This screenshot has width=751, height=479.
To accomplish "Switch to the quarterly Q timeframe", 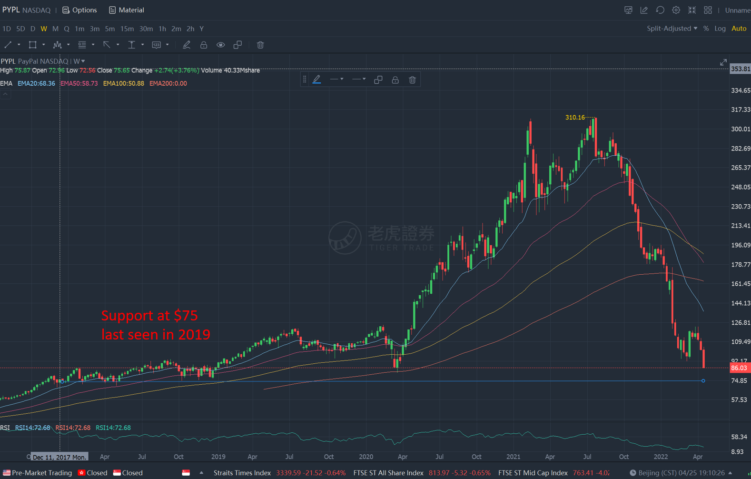I will (67, 29).
